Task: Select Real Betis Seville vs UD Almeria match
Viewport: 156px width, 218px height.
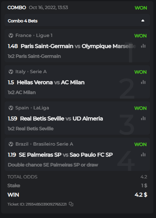Action: (x=62, y=118)
